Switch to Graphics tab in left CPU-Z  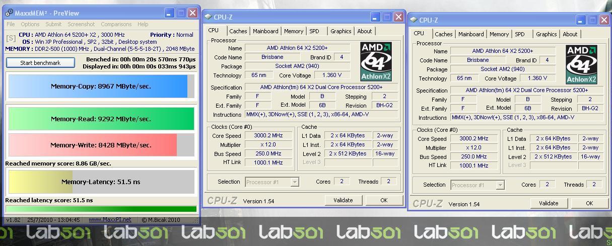[x=341, y=31]
